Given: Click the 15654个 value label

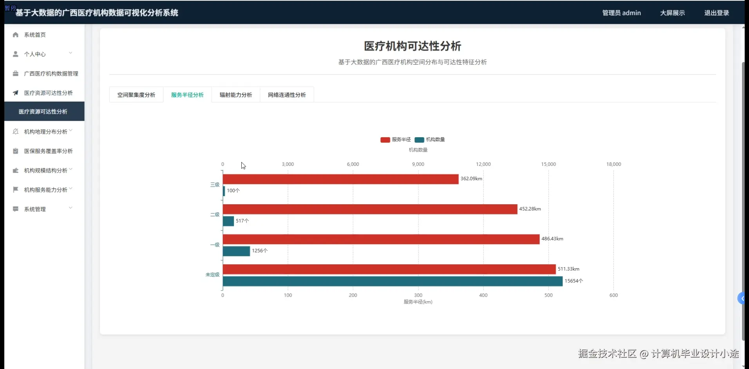Looking at the screenshot, I should (574, 281).
